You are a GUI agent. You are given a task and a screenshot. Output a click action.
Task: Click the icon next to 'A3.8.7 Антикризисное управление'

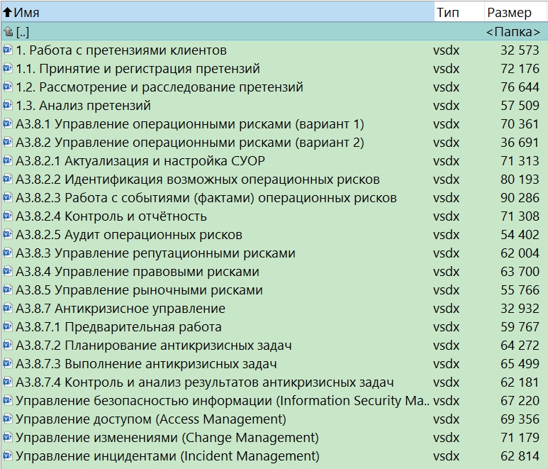coord(8,309)
